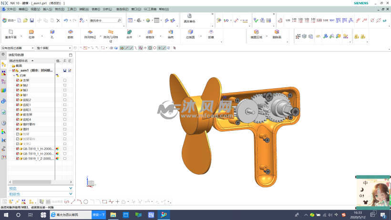The image size is (391, 220).
Task: Click the 拔模 (Draft) tool icon
Action: coord(210,32)
